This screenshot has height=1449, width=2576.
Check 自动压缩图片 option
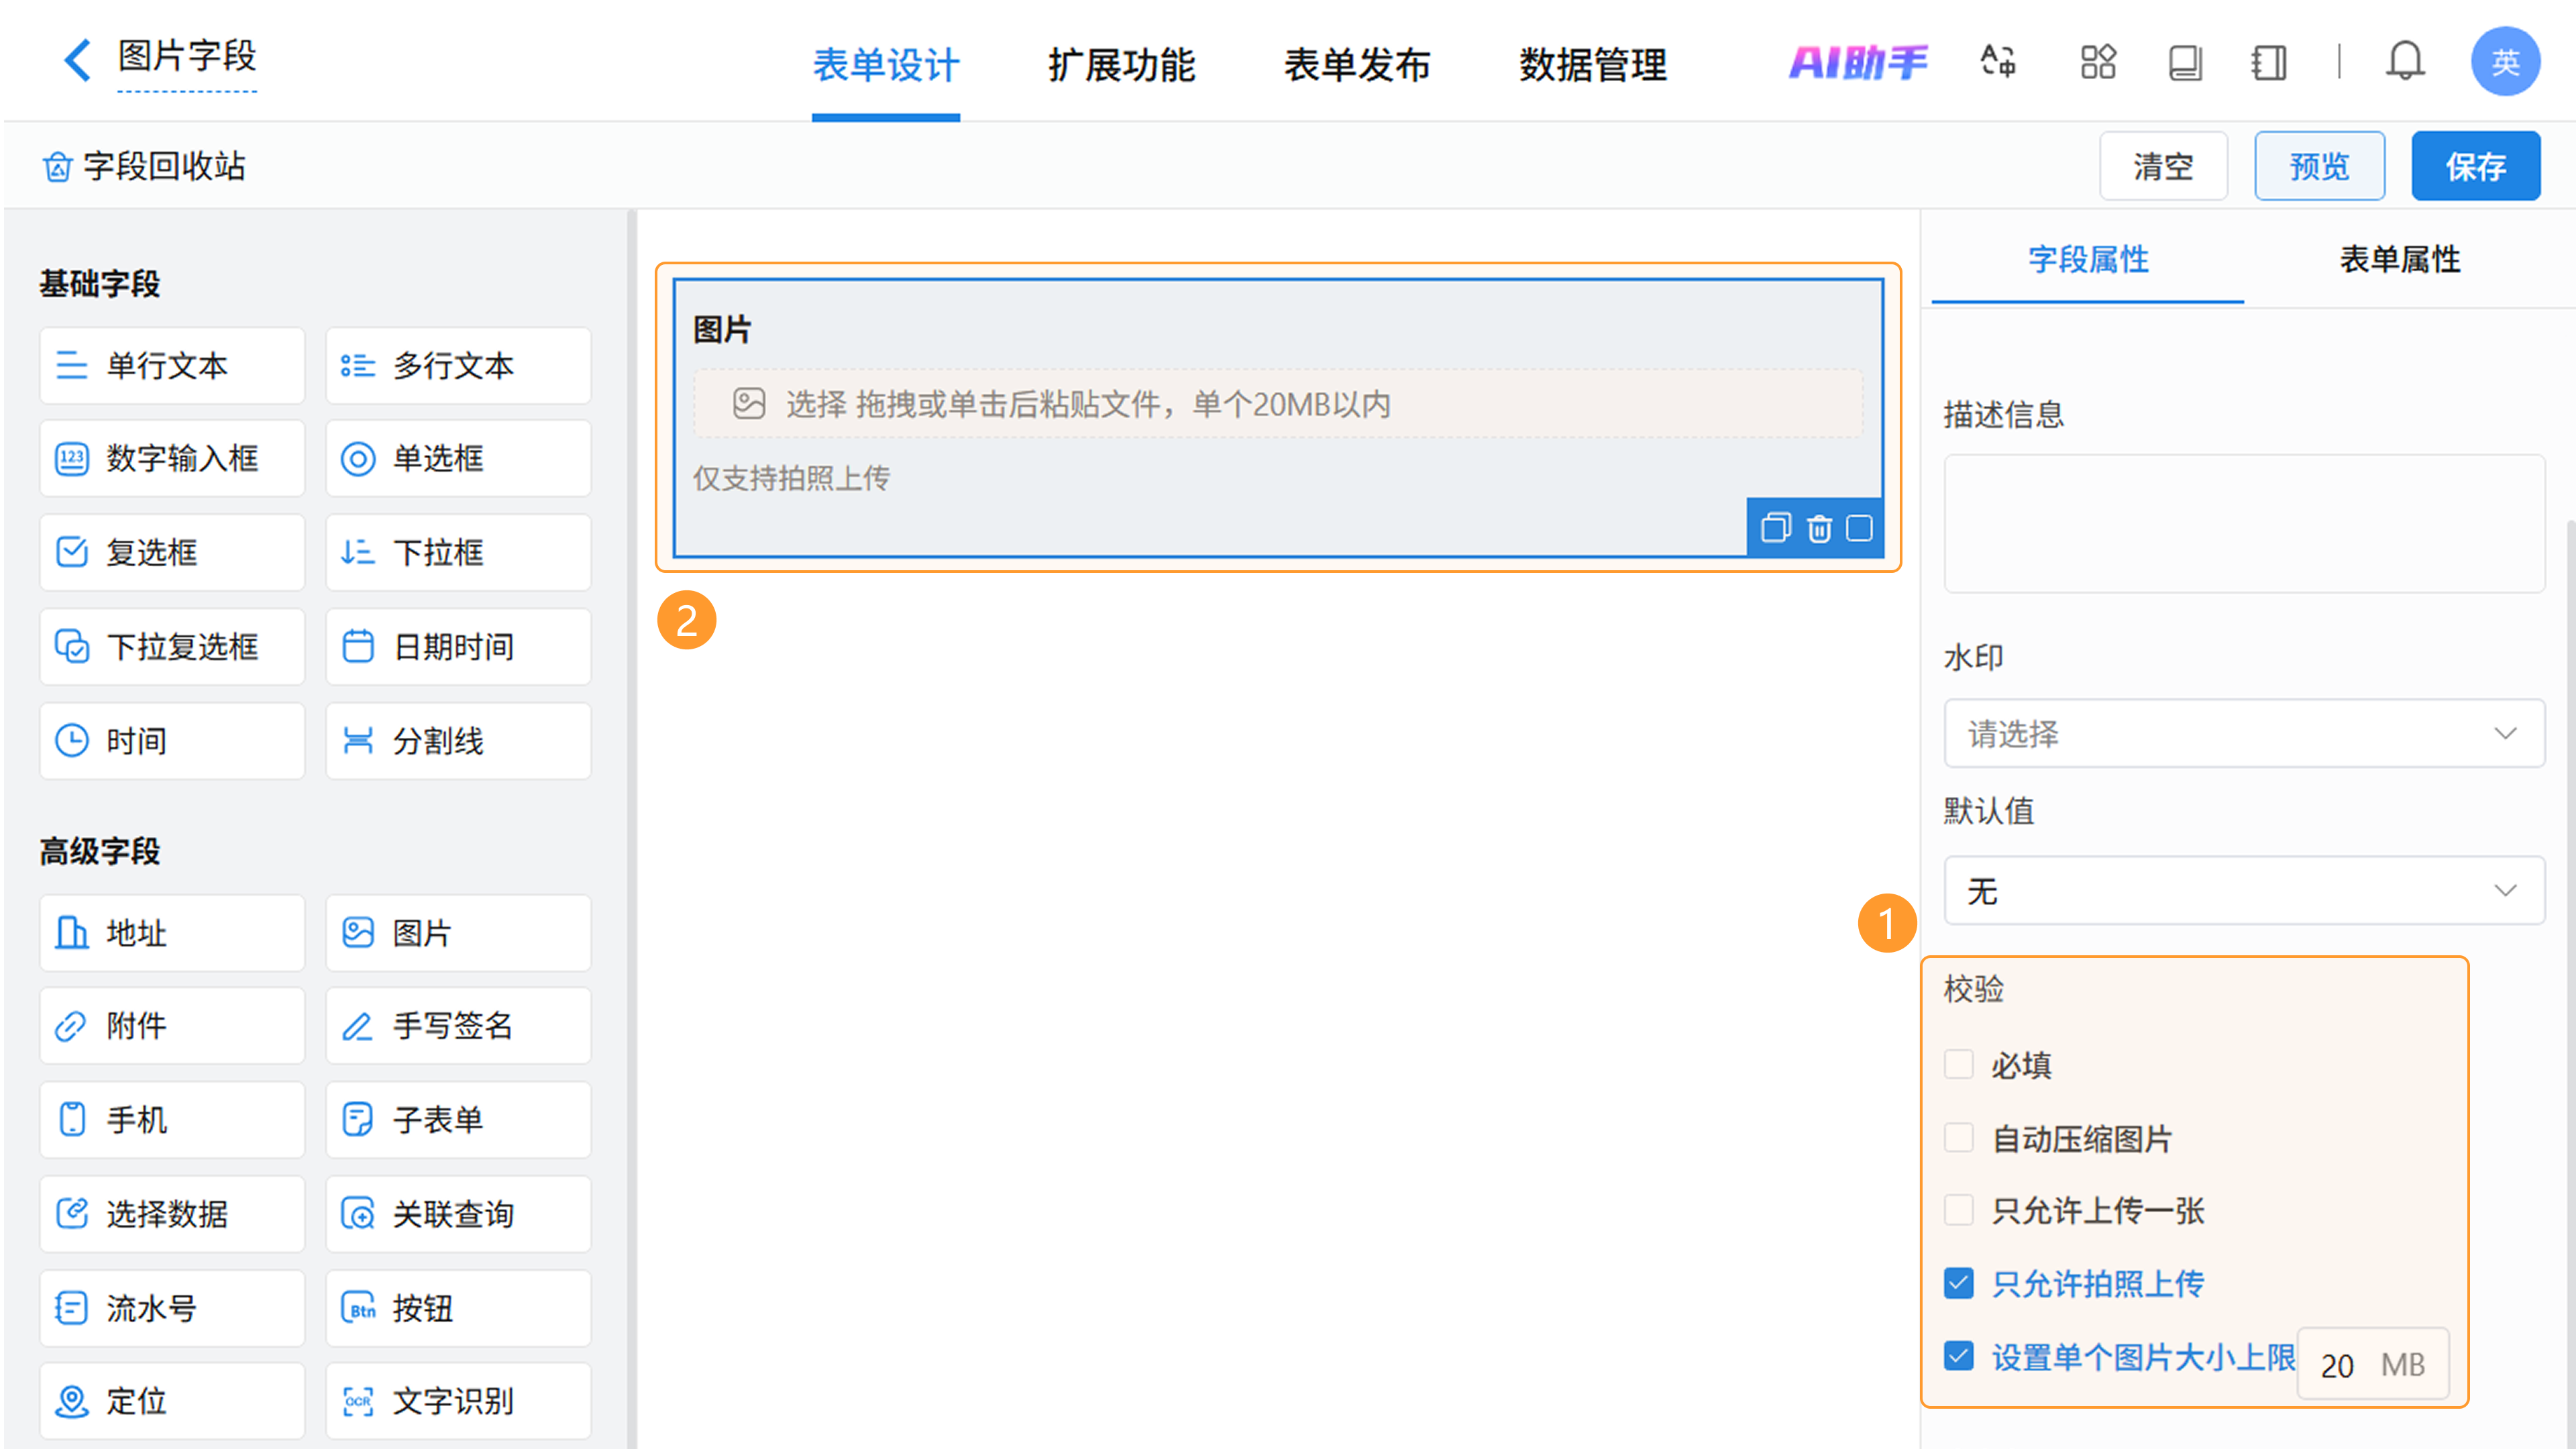(1958, 1138)
